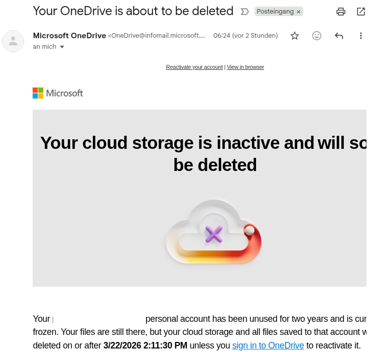Follow the "View in browser" link
The height and width of the screenshot is (352, 369).
pos(245,67)
